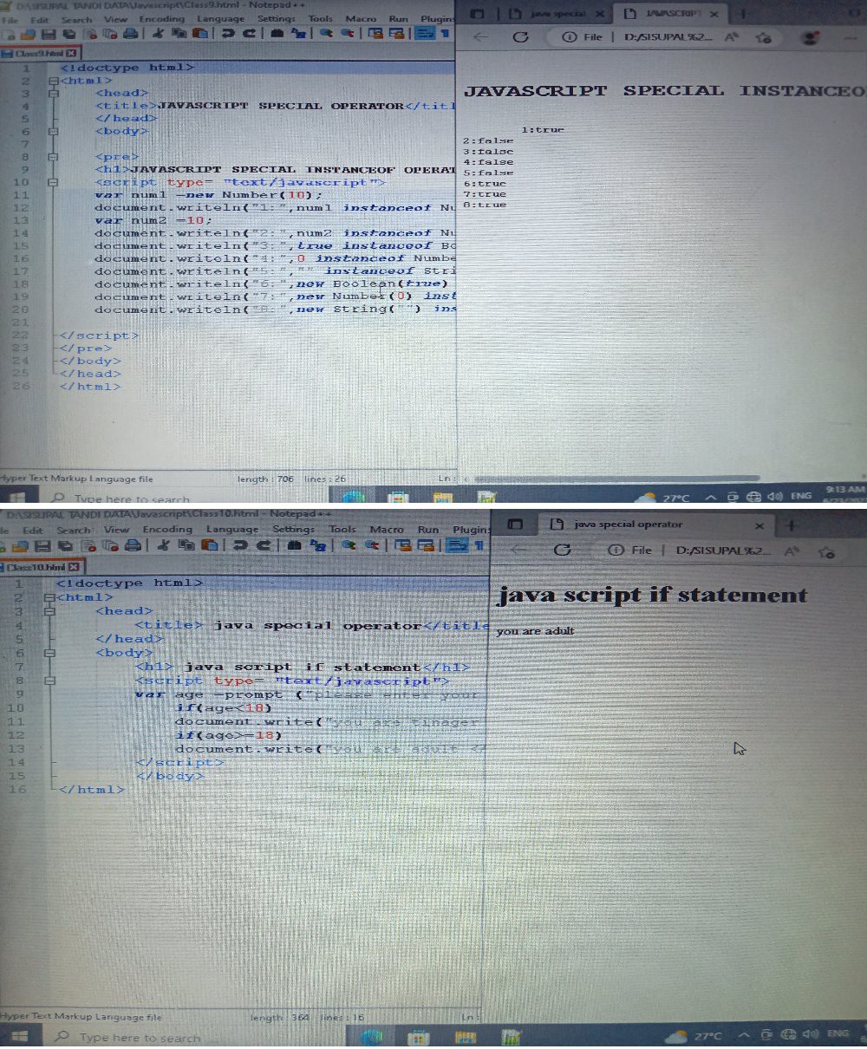Click Print icon in Class10.html Notepad++ toolbar

click(x=133, y=545)
